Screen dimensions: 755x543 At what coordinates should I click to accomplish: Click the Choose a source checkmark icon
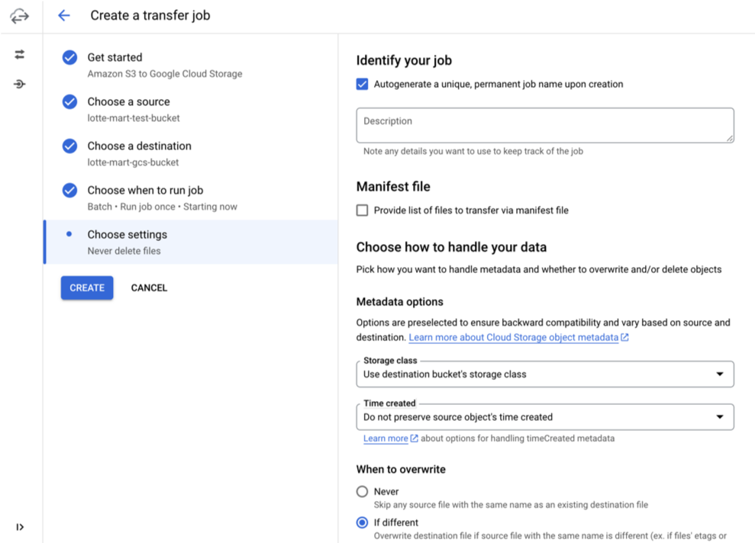point(69,102)
